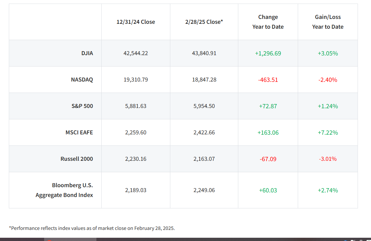Image resolution: width=371 pixels, height=241 pixels.
Task: Click the DJIA change +1,296.69
Action: [268, 53]
